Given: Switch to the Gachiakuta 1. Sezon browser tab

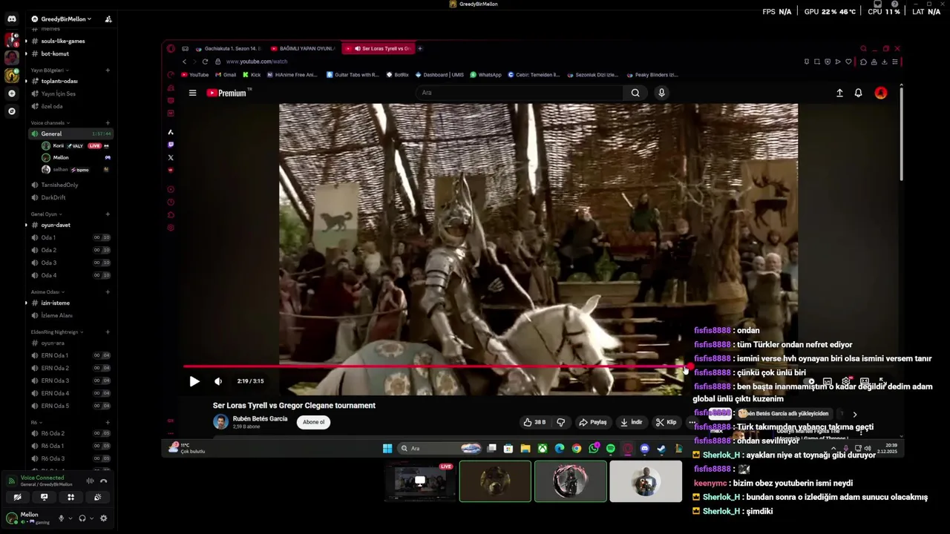Looking at the screenshot, I should click(x=228, y=48).
